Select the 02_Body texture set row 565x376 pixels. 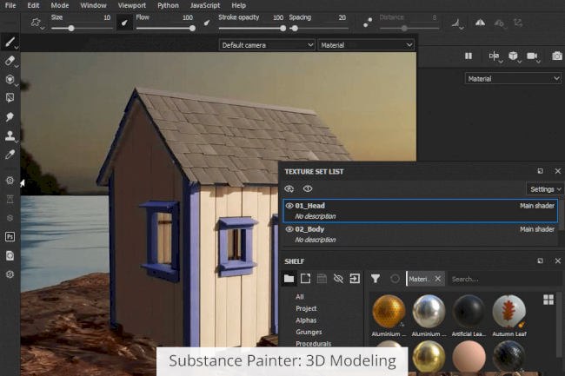(420, 234)
